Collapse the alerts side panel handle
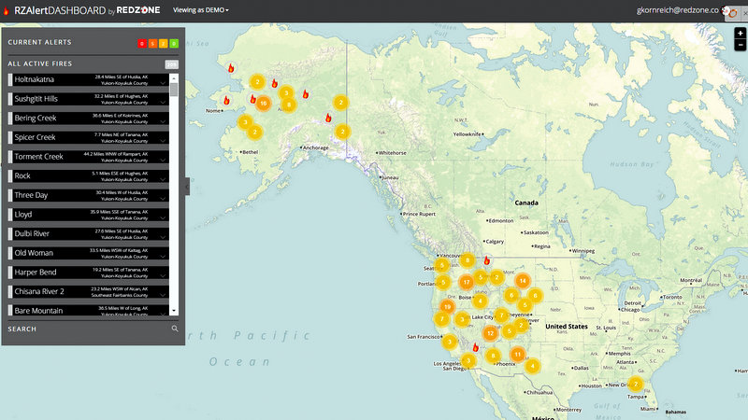 point(187,187)
